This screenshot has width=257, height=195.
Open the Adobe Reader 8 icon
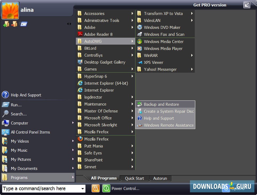(x=80, y=34)
